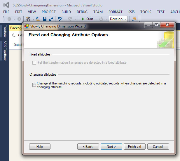
Task: Click the wizard resize grip corner
Action: click(172, 151)
